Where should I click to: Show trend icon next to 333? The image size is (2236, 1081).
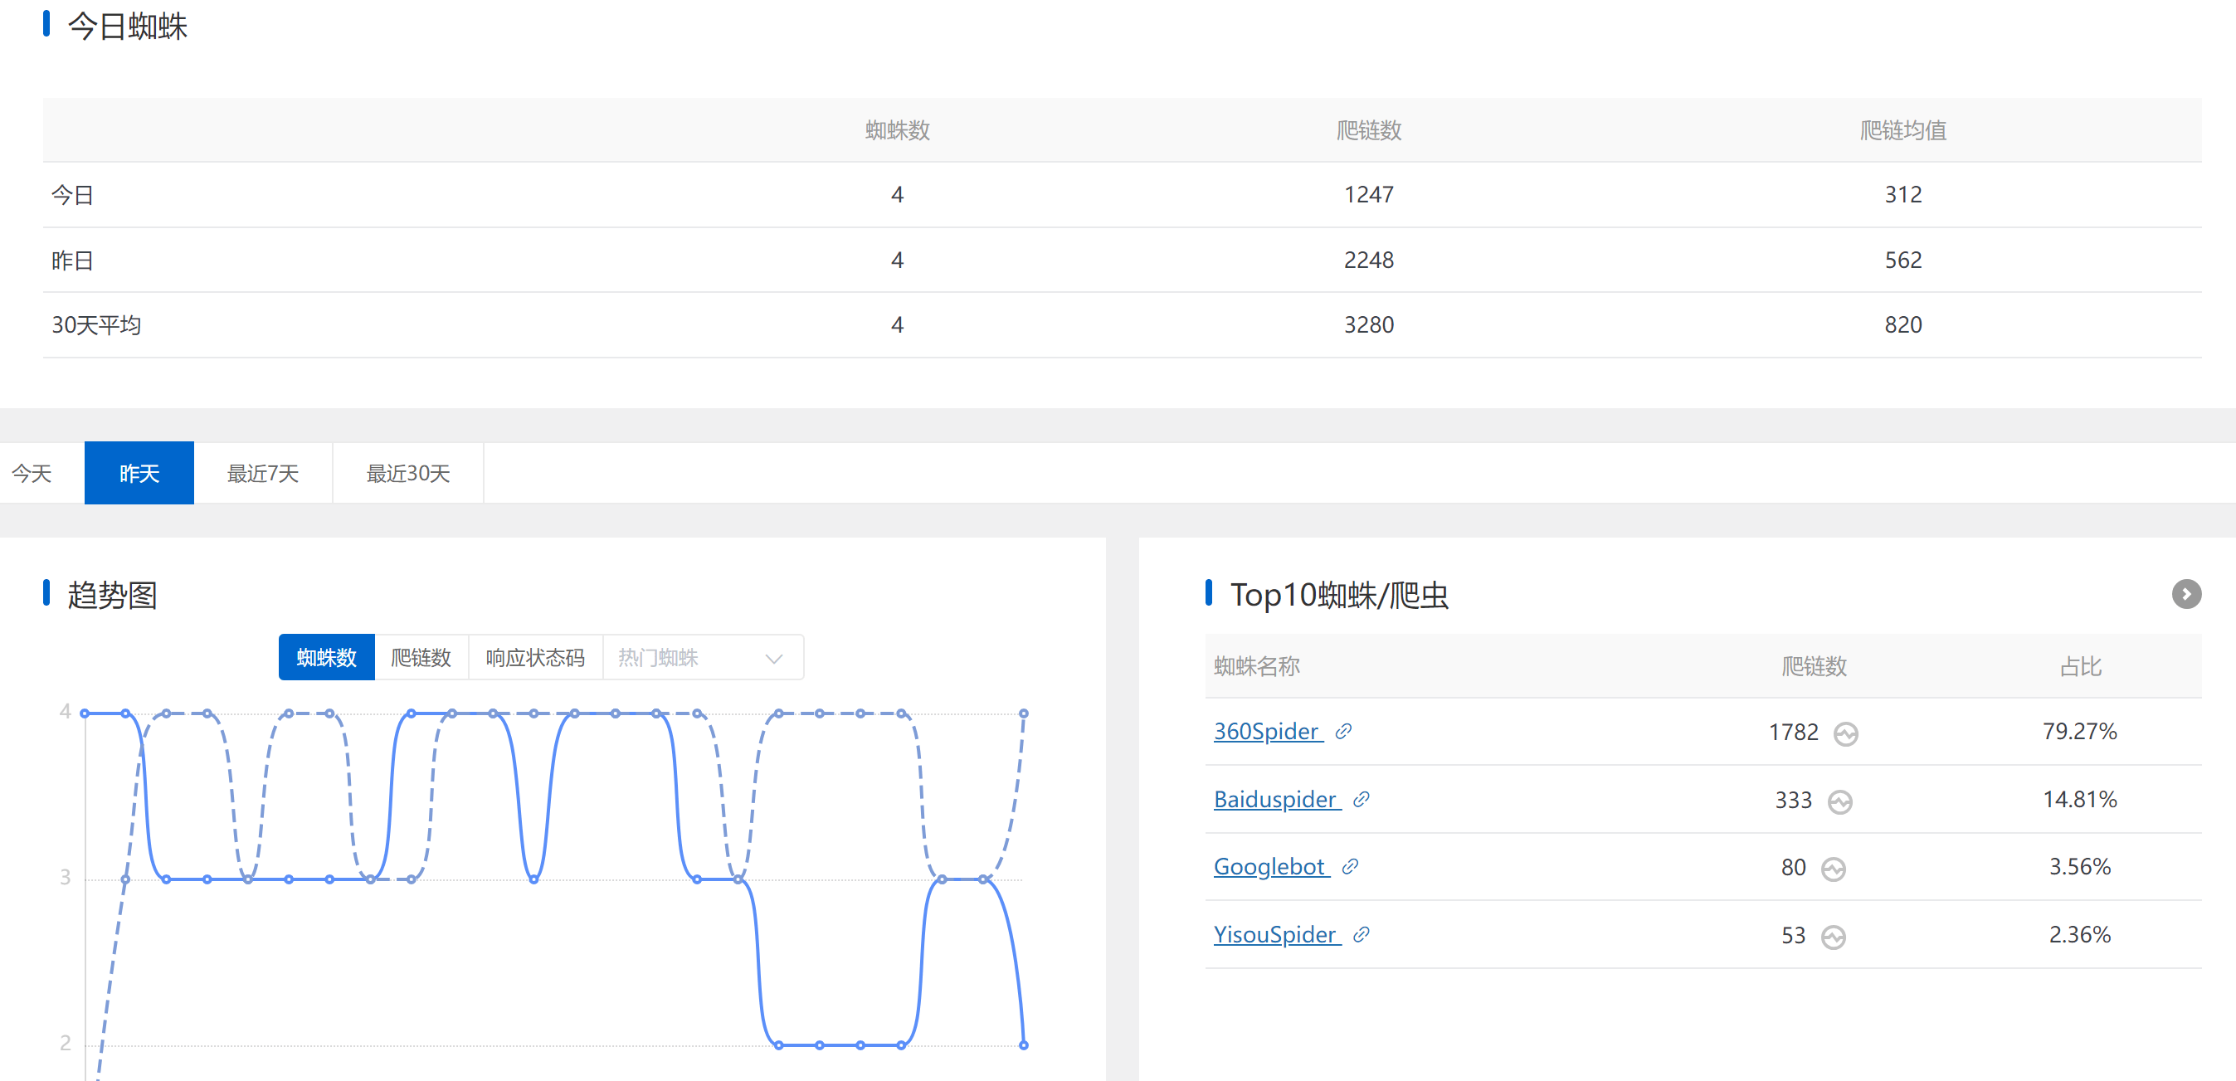1839,801
